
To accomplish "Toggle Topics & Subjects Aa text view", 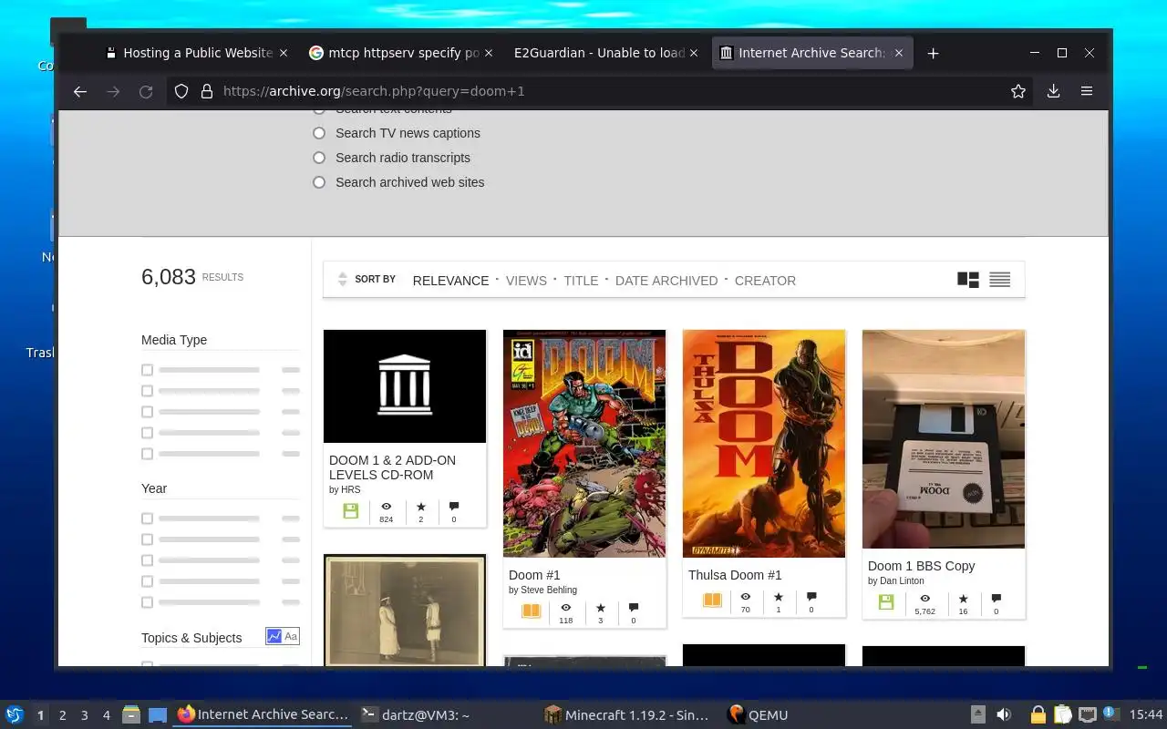I will point(291,636).
